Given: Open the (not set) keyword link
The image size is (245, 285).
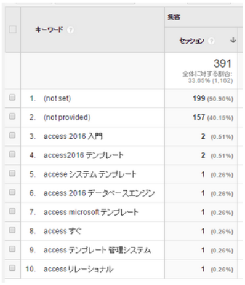Looking at the screenshot, I should pyautogui.click(x=57, y=98).
